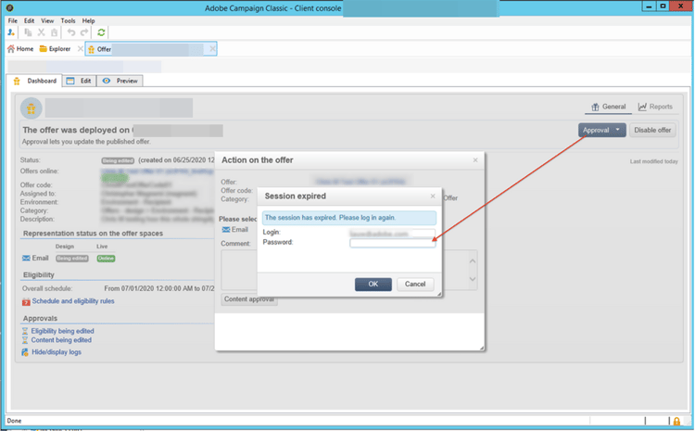
Task: Click the Being edited status badge next to Status
Action: pos(118,160)
